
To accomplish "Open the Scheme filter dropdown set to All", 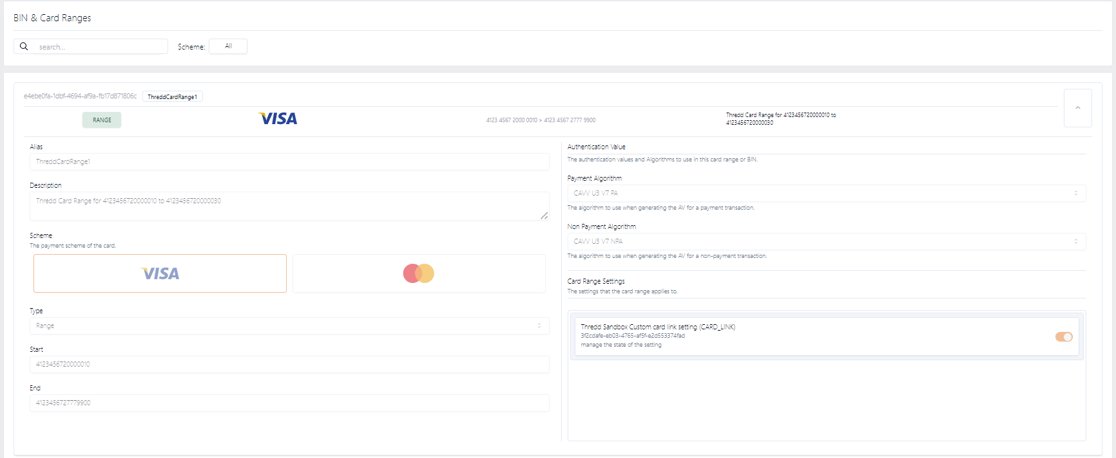I will [228, 46].
